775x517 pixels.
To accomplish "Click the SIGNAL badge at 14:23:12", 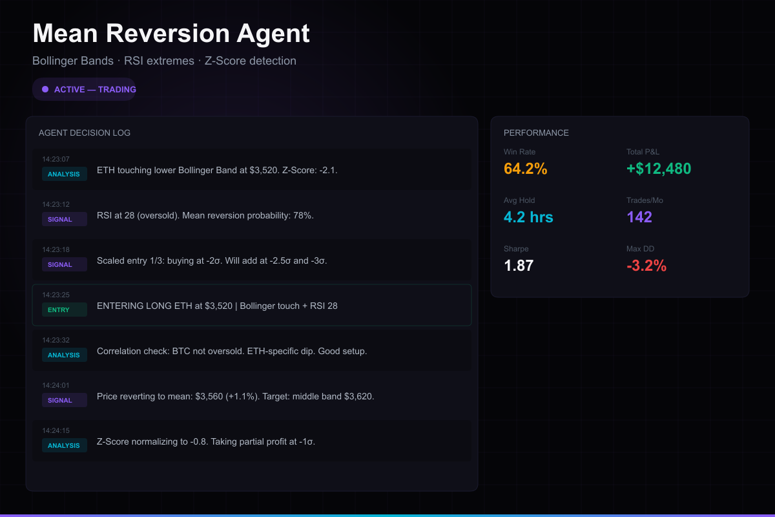I will pos(64,219).
